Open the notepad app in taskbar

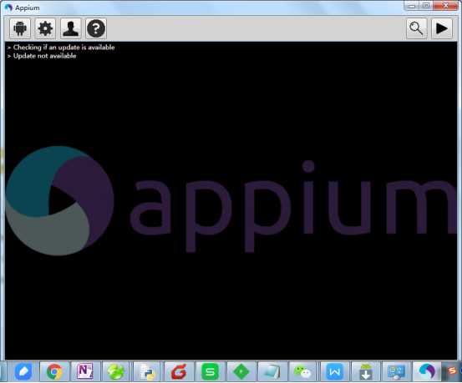click(272, 371)
